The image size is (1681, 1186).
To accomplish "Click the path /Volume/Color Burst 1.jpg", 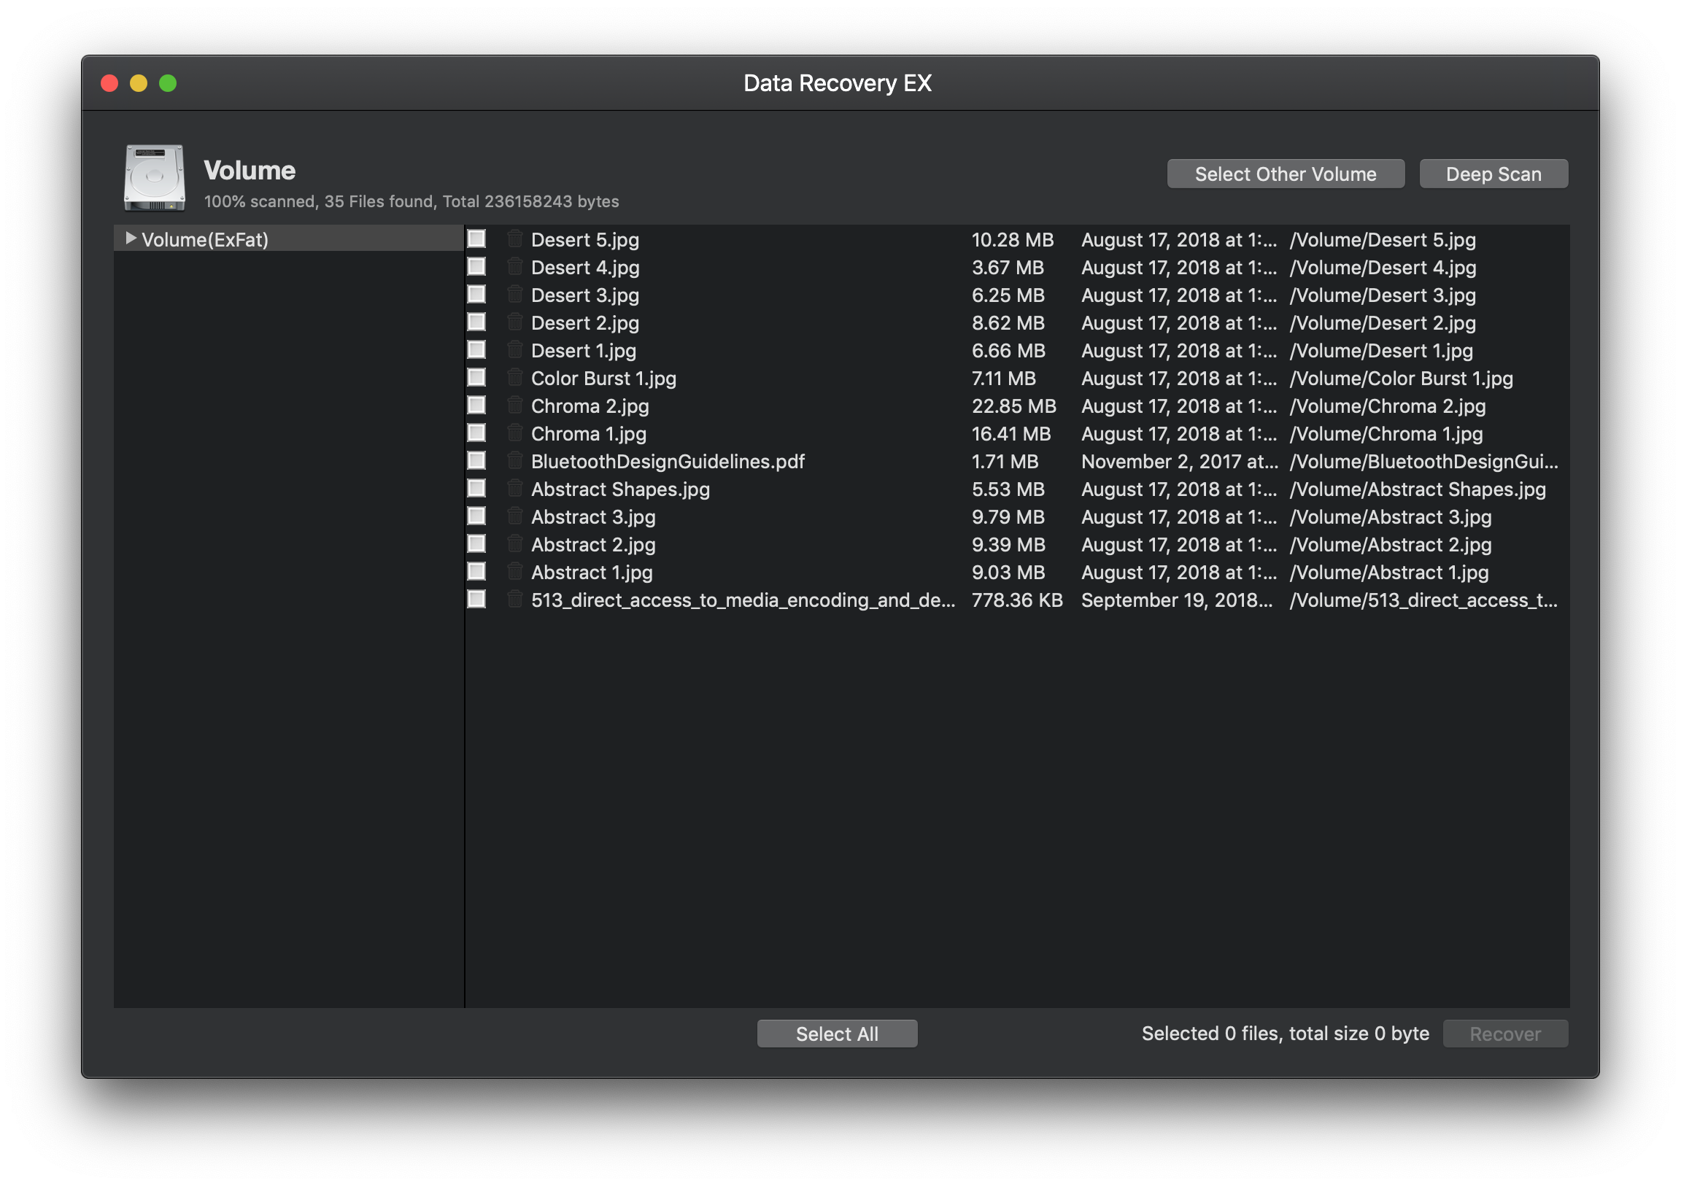I will tap(1402, 379).
